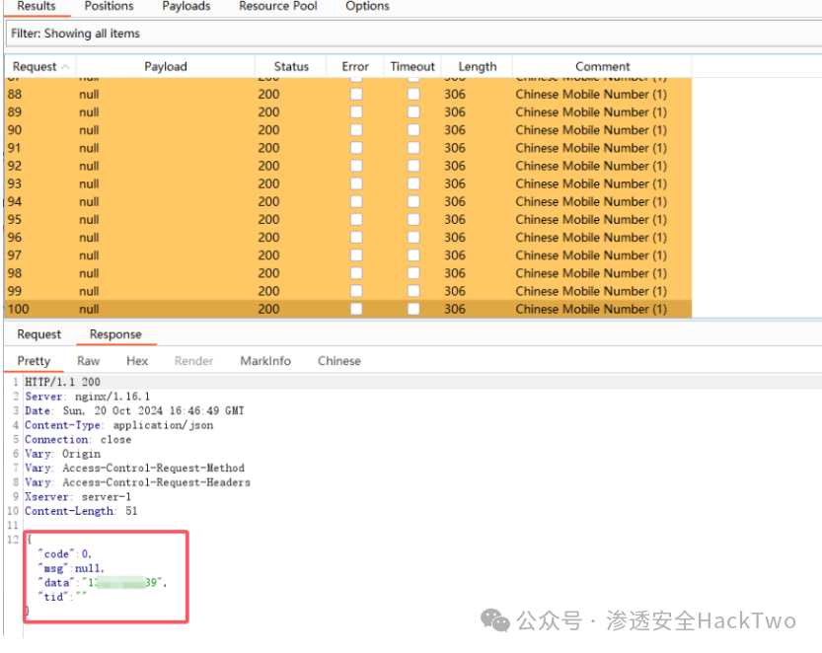
Task: Switch to the Response message tab
Action: coord(115,334)
